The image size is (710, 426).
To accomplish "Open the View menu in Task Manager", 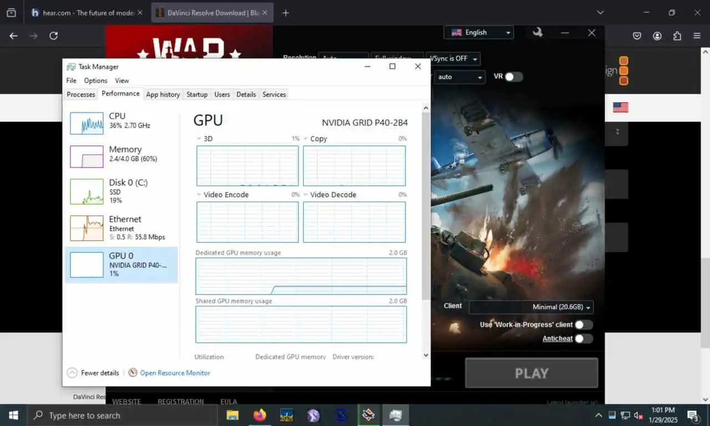I will click(122, 80).
